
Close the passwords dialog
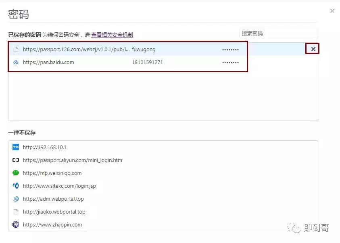coord(332,11)
